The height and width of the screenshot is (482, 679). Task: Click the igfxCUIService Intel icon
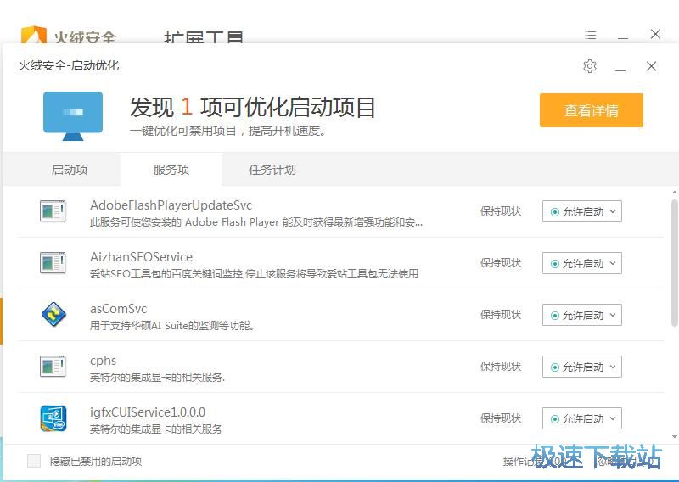(53, 418)
